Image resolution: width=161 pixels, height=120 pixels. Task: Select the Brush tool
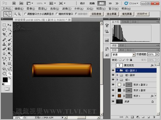(x=9, y=40)
